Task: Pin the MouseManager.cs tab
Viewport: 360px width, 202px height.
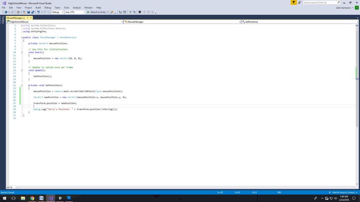Action: coord(27,17)
